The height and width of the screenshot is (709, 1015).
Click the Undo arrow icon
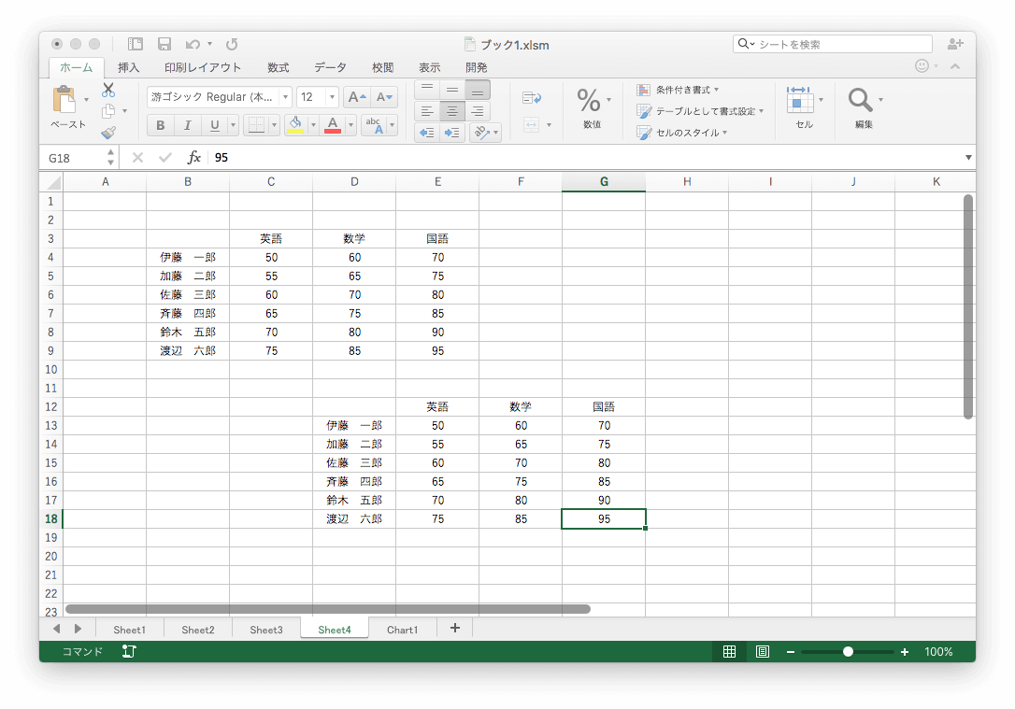click(x=193, y=44)
